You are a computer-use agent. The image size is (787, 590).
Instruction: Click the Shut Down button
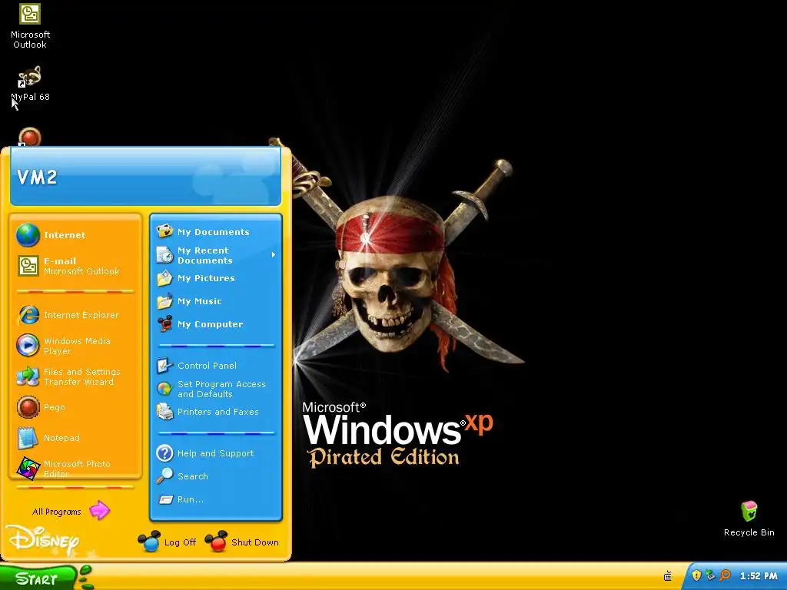(242, 542)
